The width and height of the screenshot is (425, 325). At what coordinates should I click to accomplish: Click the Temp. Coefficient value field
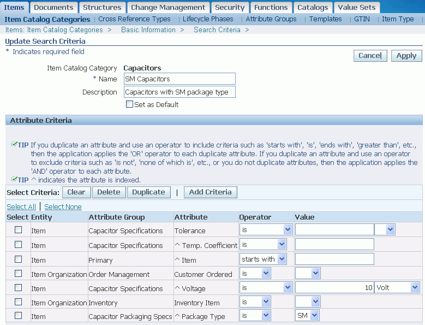(x=334, y=244)
